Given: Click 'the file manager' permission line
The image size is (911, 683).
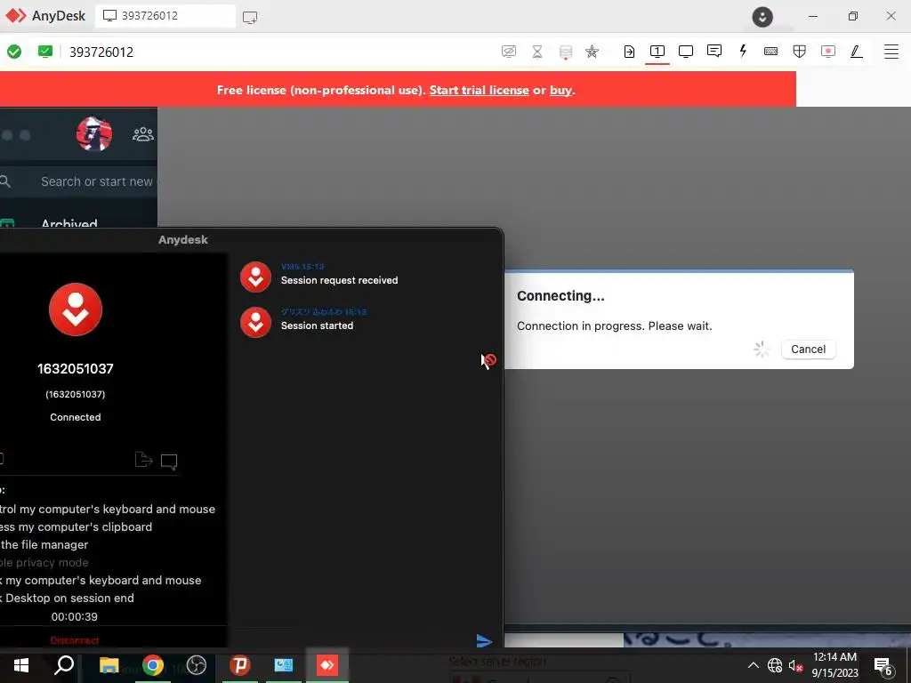Looking at the screenshot, I should tap(44, 545).
